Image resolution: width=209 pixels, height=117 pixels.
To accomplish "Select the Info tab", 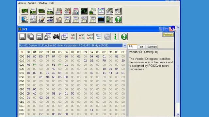I will (132, 46).
